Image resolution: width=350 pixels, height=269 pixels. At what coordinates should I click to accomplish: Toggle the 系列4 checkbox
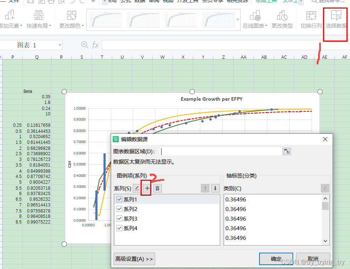(119, 228)
